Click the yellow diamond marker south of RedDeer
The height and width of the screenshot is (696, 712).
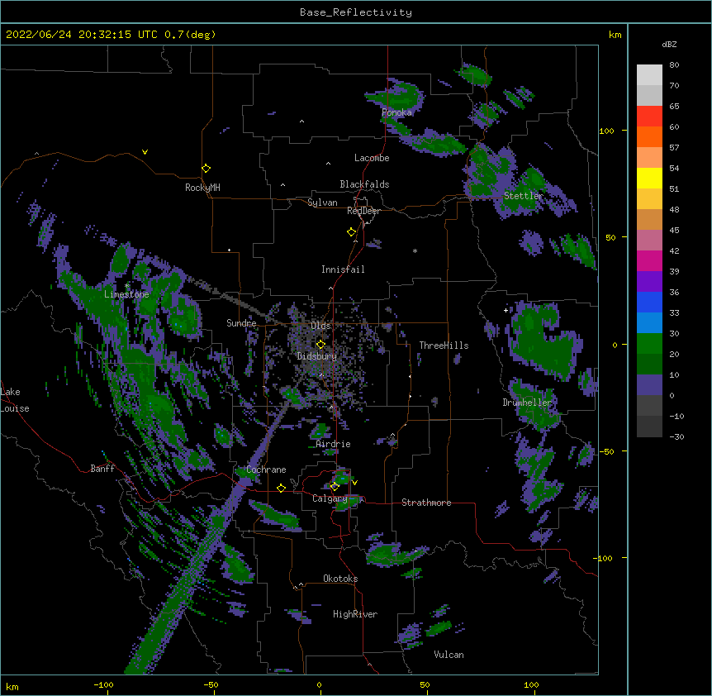[352, 232]
